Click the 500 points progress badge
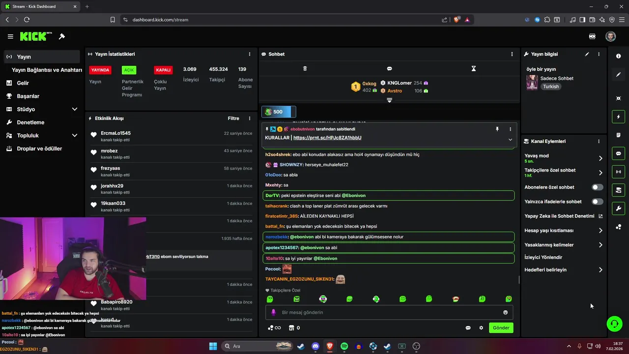 point(279,112)
